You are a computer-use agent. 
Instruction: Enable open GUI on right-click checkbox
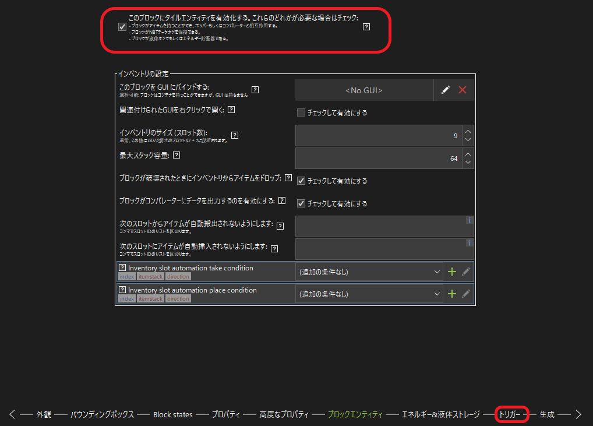pyautogui.click(x=301, y=112)
